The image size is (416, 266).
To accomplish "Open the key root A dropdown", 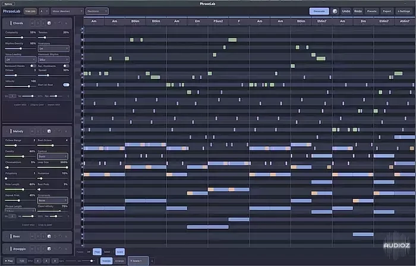I will pos(44,11).
